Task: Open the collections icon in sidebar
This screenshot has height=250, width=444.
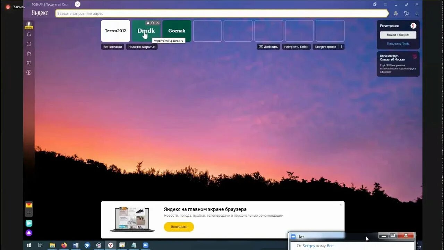Action: 29,63
